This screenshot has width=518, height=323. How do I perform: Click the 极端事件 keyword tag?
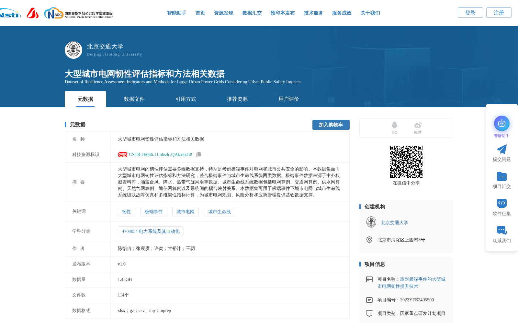[154, 212]
